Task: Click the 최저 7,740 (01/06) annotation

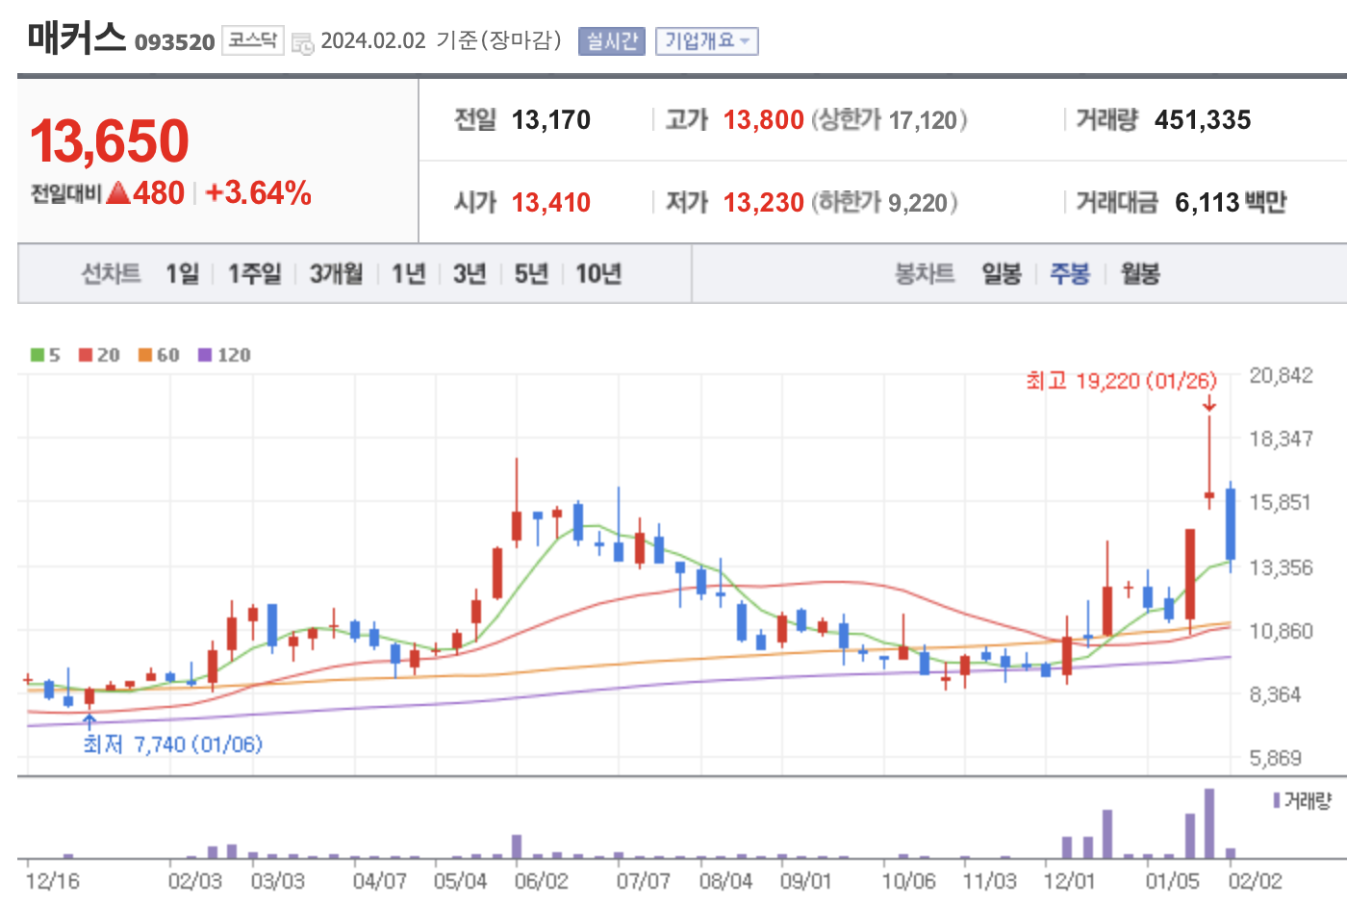Action: 173,744
